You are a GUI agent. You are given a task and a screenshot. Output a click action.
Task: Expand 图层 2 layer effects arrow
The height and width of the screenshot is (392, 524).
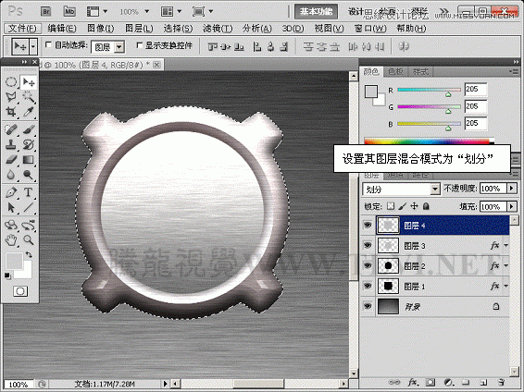506,266
